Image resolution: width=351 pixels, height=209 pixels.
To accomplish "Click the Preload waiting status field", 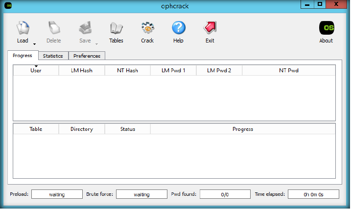I will [57, 194].
